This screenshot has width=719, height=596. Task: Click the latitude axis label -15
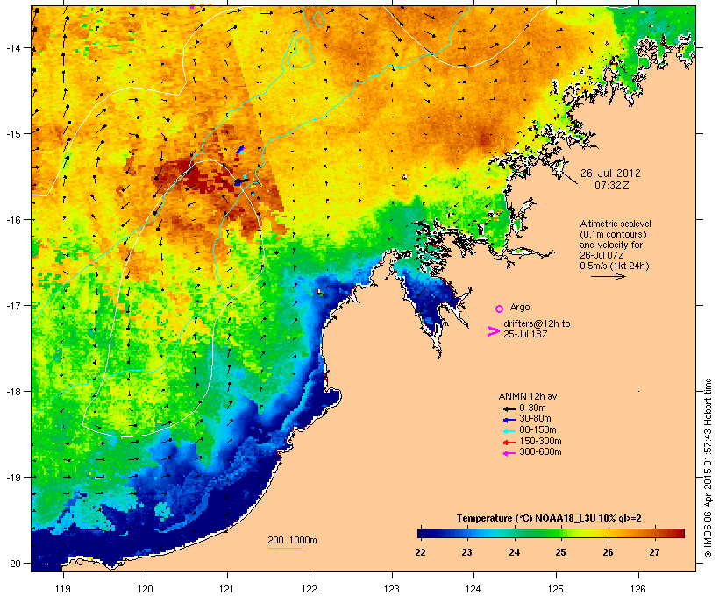13,134
